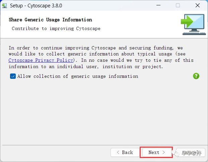Click the 'Setup - Cytoscape 3.8.0' title text
The image size is (208, 162).
(36, 6)
